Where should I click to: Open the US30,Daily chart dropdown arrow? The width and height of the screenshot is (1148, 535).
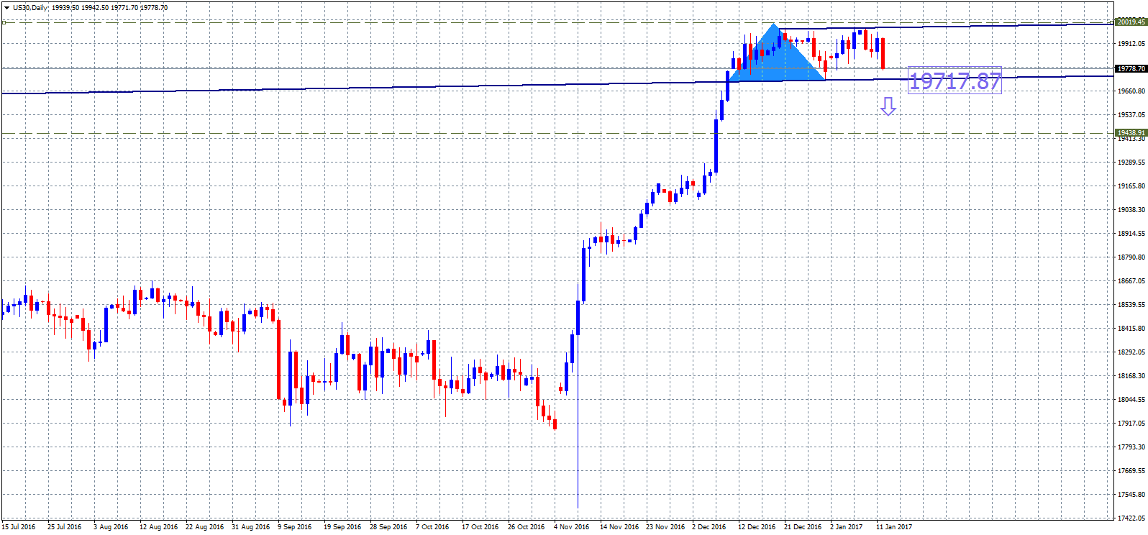click(6, 8)
